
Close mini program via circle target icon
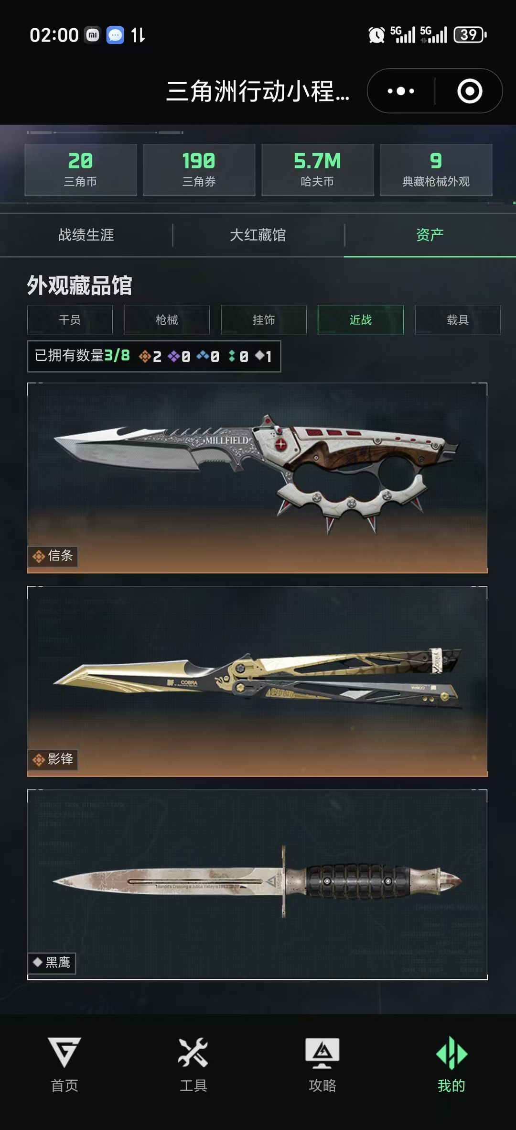point(470,91)
